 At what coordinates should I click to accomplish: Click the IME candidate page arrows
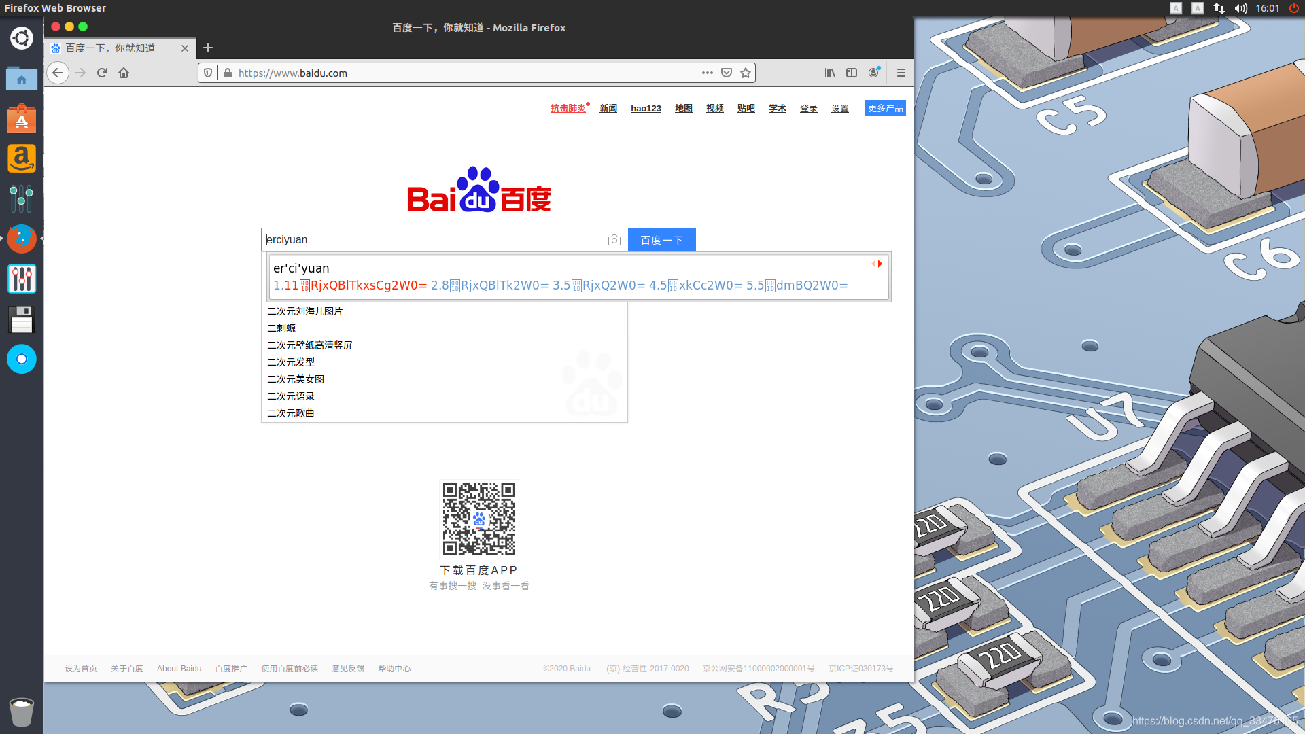877,264
